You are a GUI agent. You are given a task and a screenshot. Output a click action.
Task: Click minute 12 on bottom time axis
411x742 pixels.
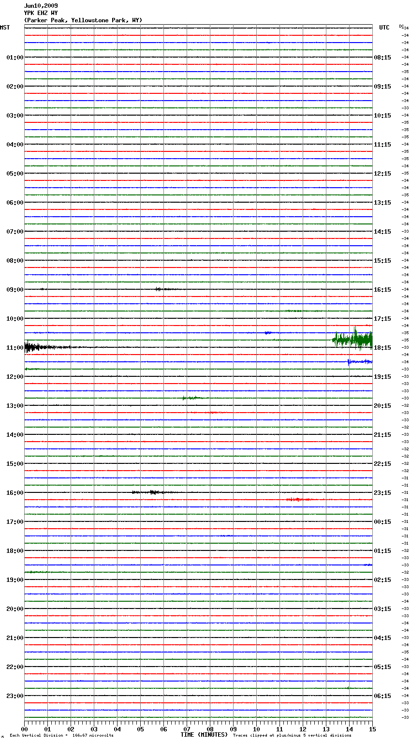point(303,729)
